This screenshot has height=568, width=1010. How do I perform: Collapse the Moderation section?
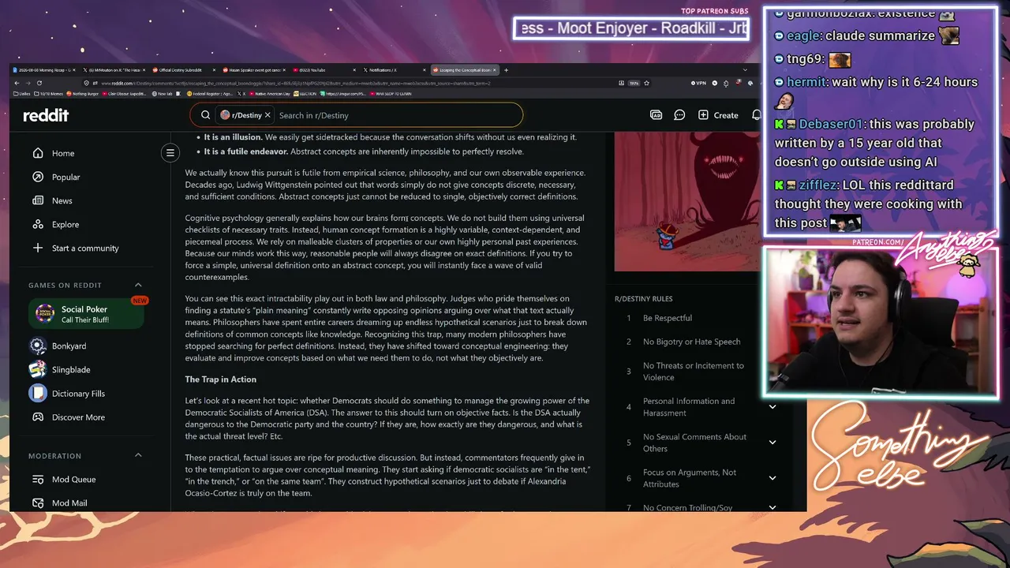(138, 455)
